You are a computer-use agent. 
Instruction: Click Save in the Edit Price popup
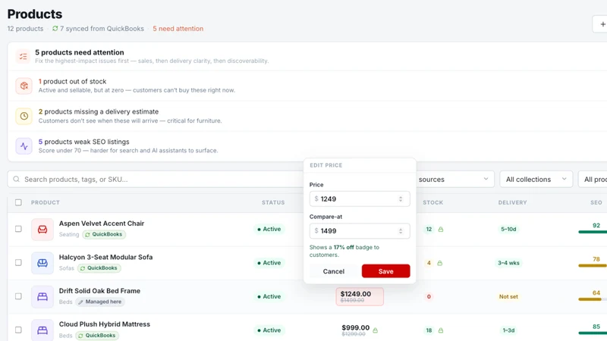386,271
